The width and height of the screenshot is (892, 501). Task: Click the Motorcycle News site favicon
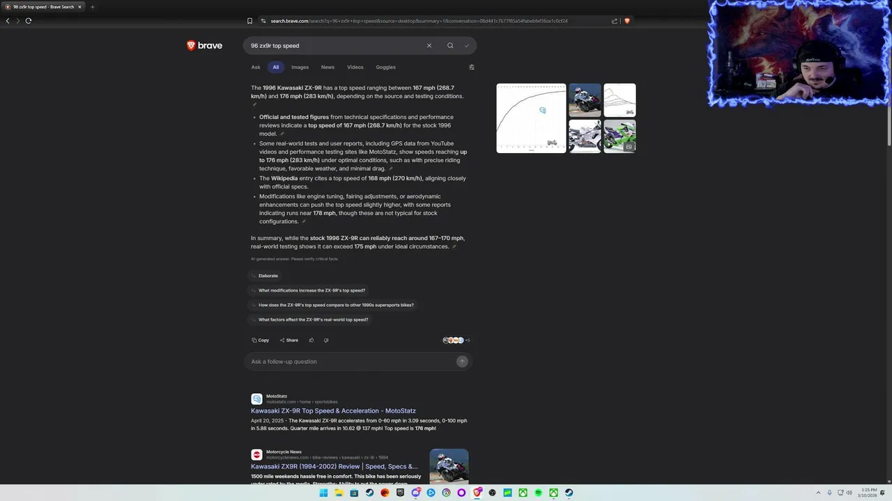point(256,454)
